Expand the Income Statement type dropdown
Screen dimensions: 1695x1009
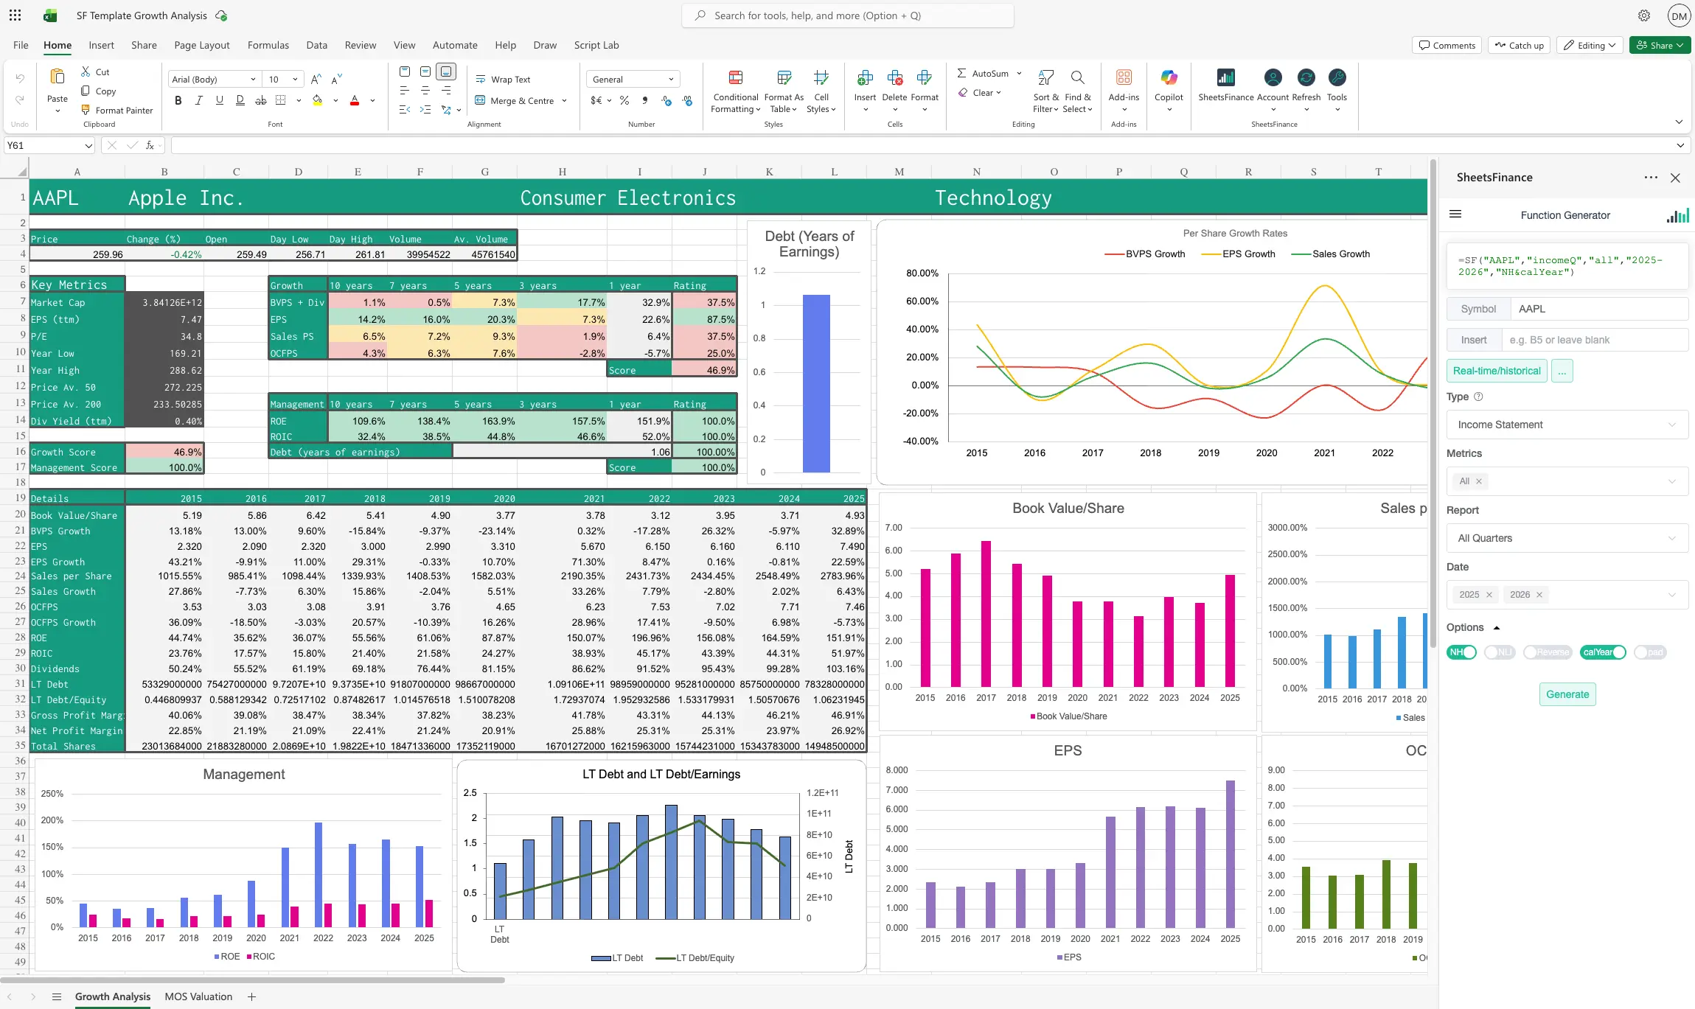pos(1567,425)
